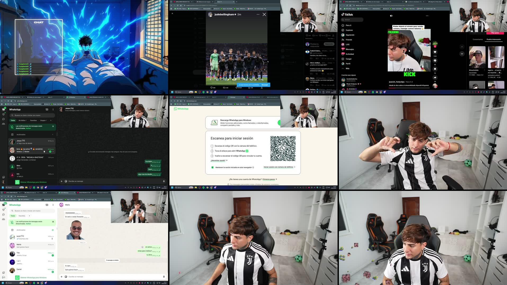Click the attach plus icon in the Jesus (Tú) chat
Image resolution: width=507 pixels, height=285 pixels.
click(61, 181)
